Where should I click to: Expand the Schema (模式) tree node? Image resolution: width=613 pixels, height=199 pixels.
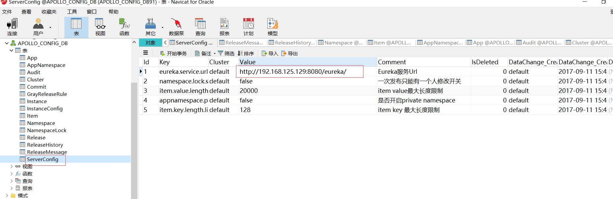tap(7, 195)
